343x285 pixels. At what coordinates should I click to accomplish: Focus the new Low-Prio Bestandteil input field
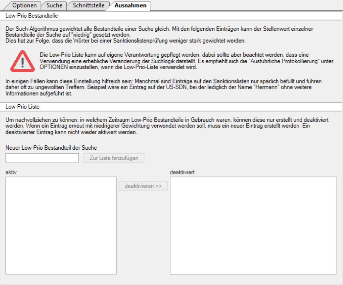[x=42, y=158]
